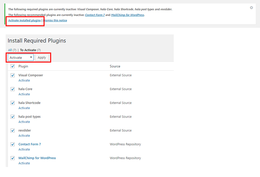Toggle the select-all checkbox beside Plugin header
Screen dimensions: 260x177
coord(13,66)
